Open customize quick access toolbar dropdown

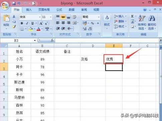point(41,3)
